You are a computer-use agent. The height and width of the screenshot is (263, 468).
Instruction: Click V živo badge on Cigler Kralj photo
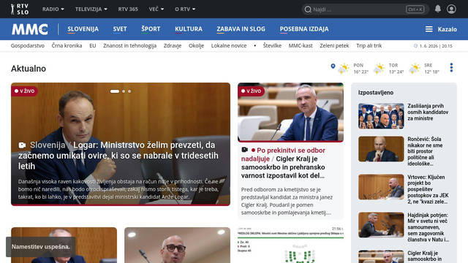pos(252,91)
